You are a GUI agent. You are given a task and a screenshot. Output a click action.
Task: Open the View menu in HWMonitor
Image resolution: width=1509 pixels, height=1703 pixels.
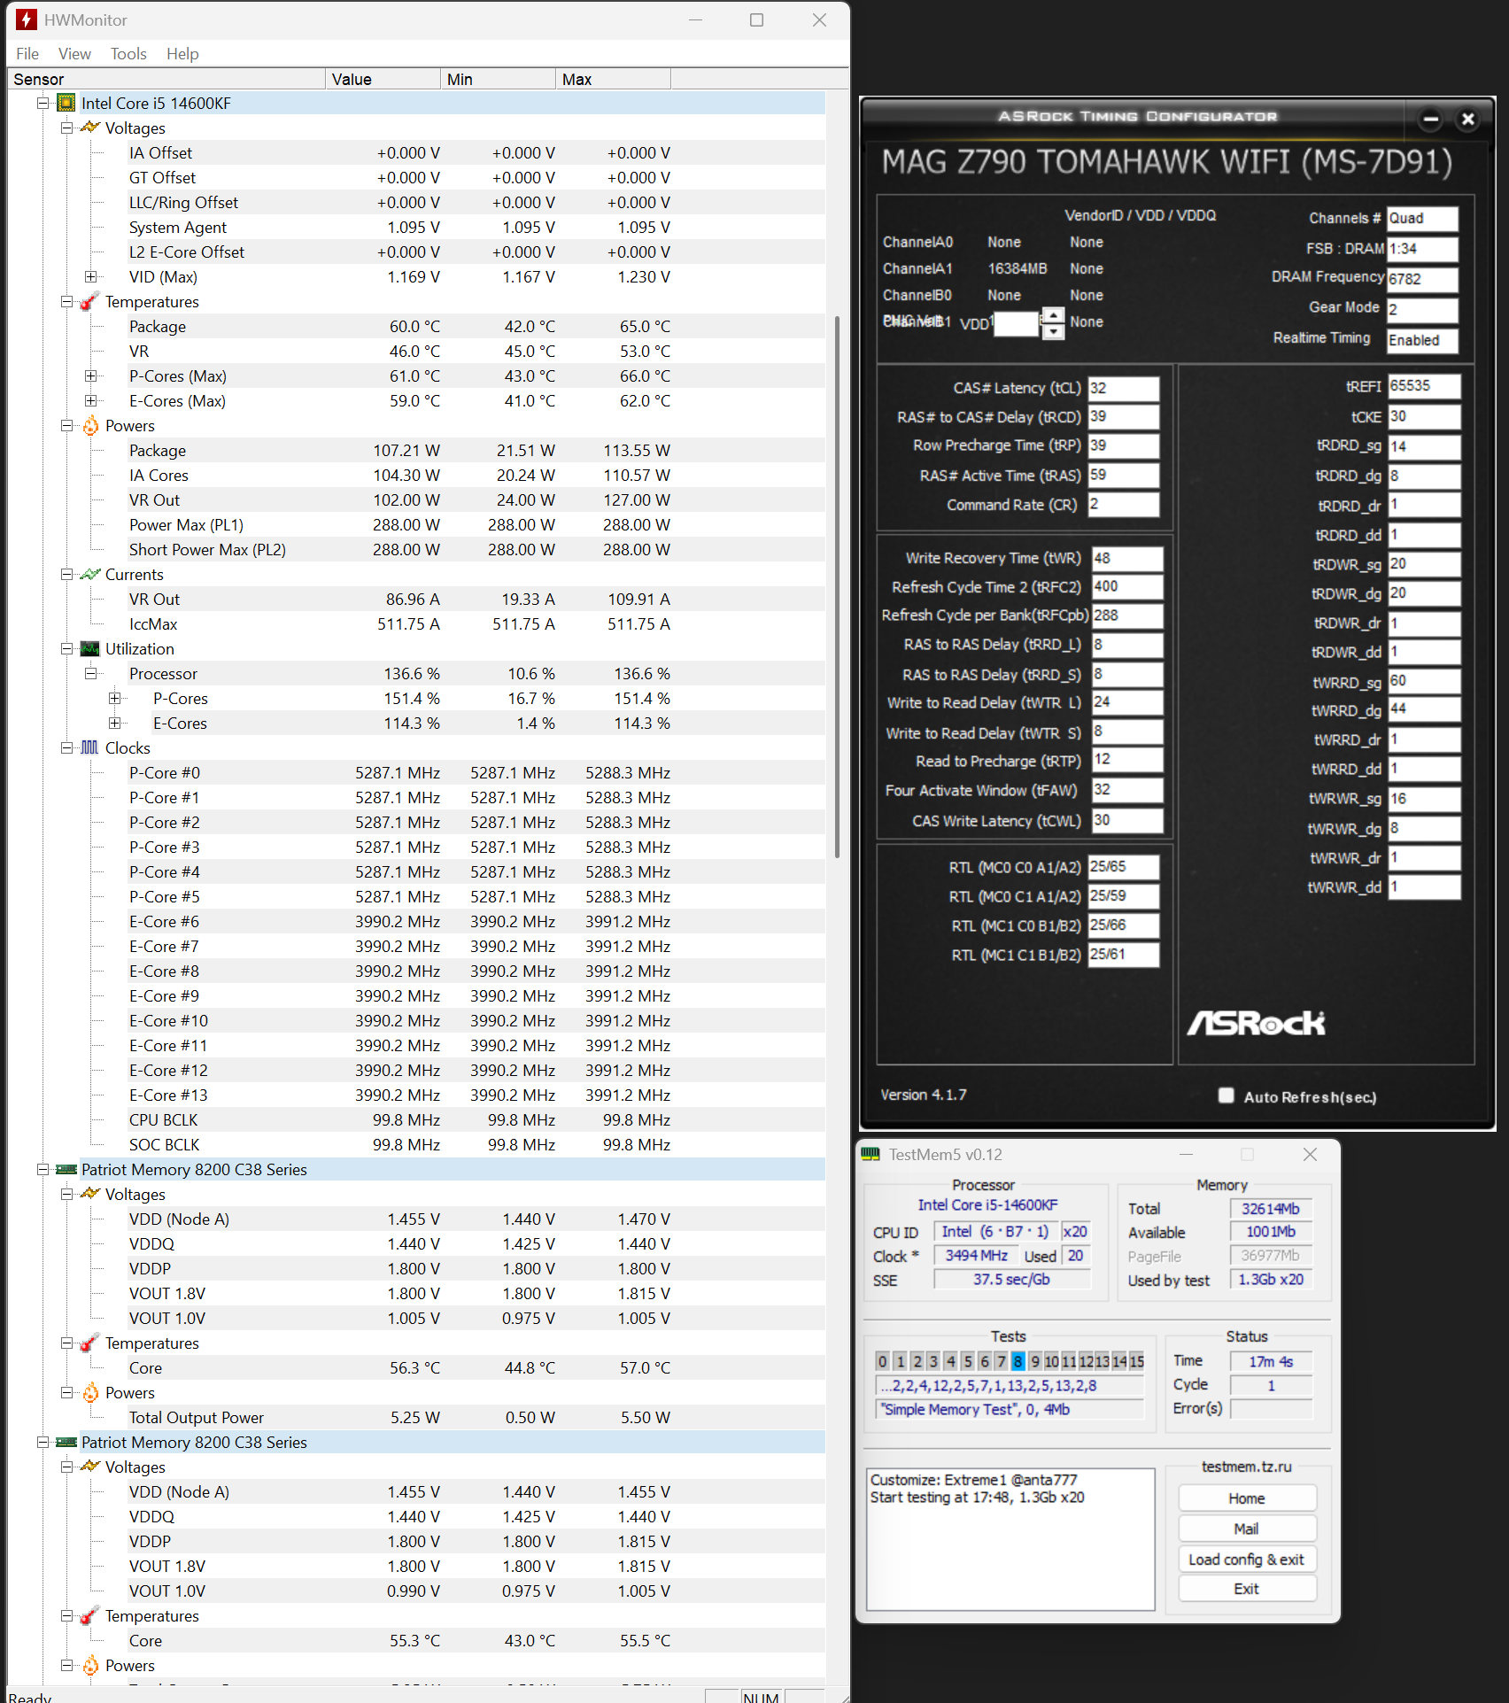click(74, 54)
